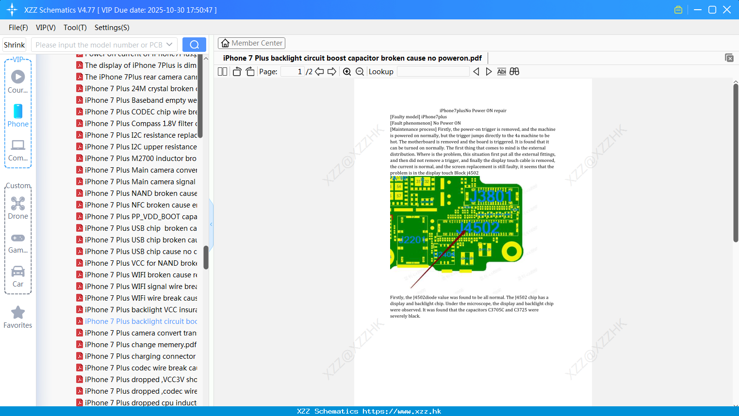Image resolution: width=739 pixels, height=416 pixels.
Task: Open iPhone 7 Plus NAND broken cause file
Action: pos(136,193)
